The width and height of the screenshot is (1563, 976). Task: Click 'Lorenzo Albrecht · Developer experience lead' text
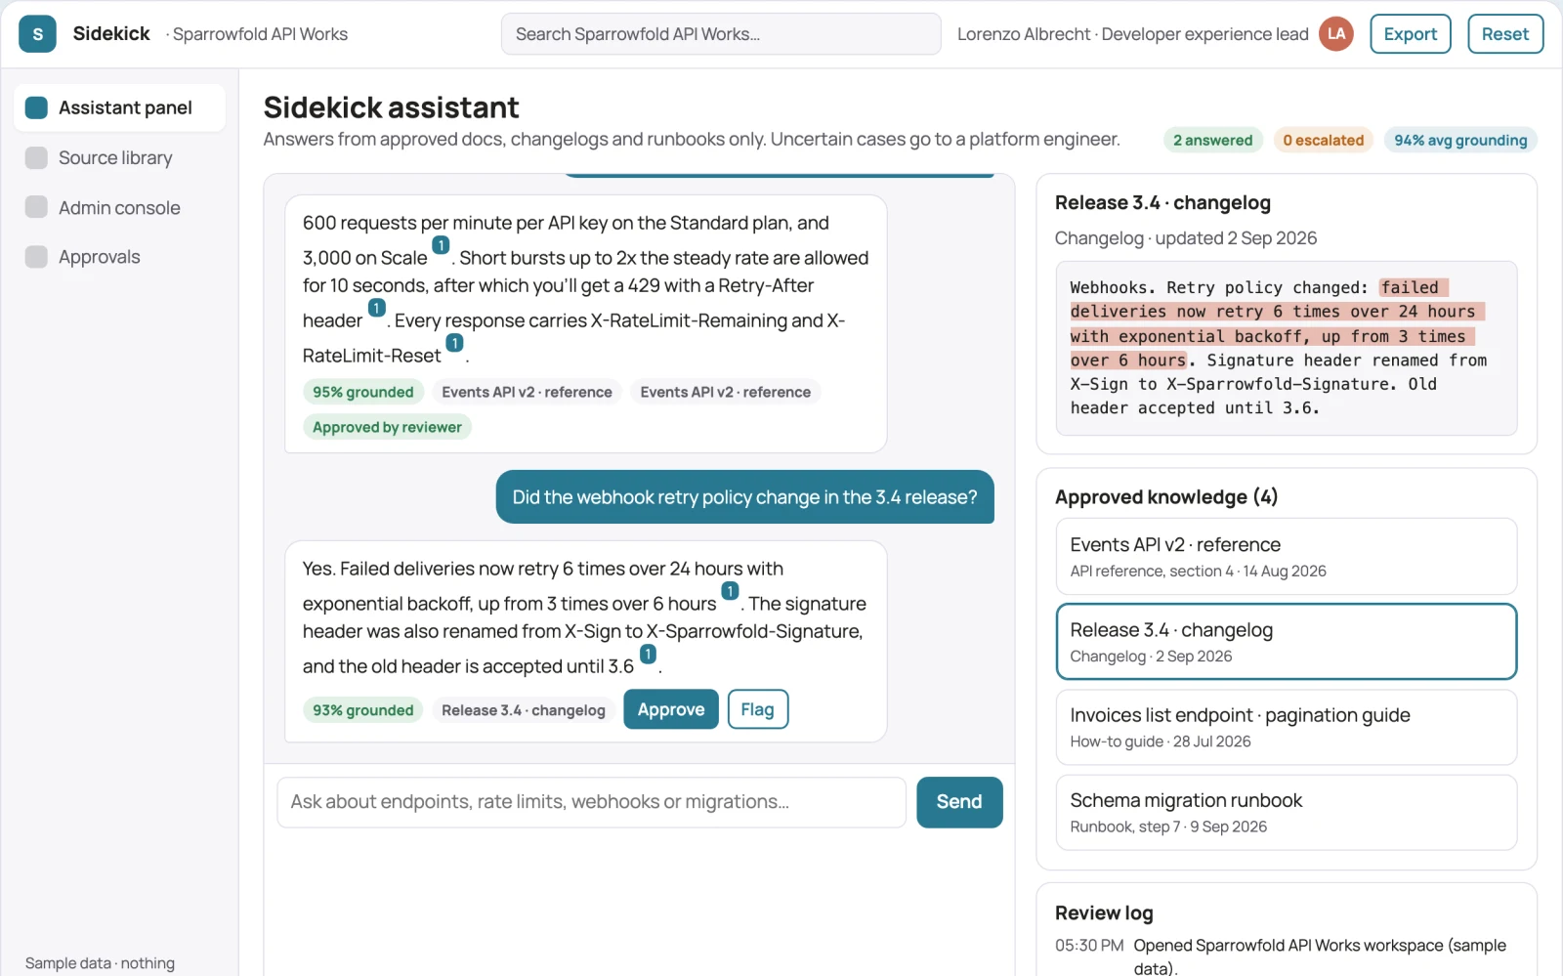(x=1132, y=34)
